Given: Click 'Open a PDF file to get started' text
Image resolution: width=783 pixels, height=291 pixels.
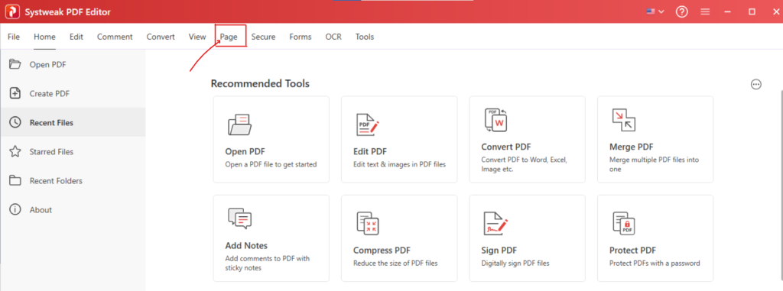Looking at the screenshot, I should pyautogui.click(x=271, y=164).
